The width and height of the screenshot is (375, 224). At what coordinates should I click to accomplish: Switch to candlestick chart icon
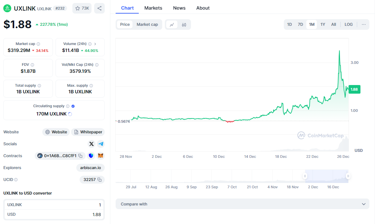click(x=184, y=24)
